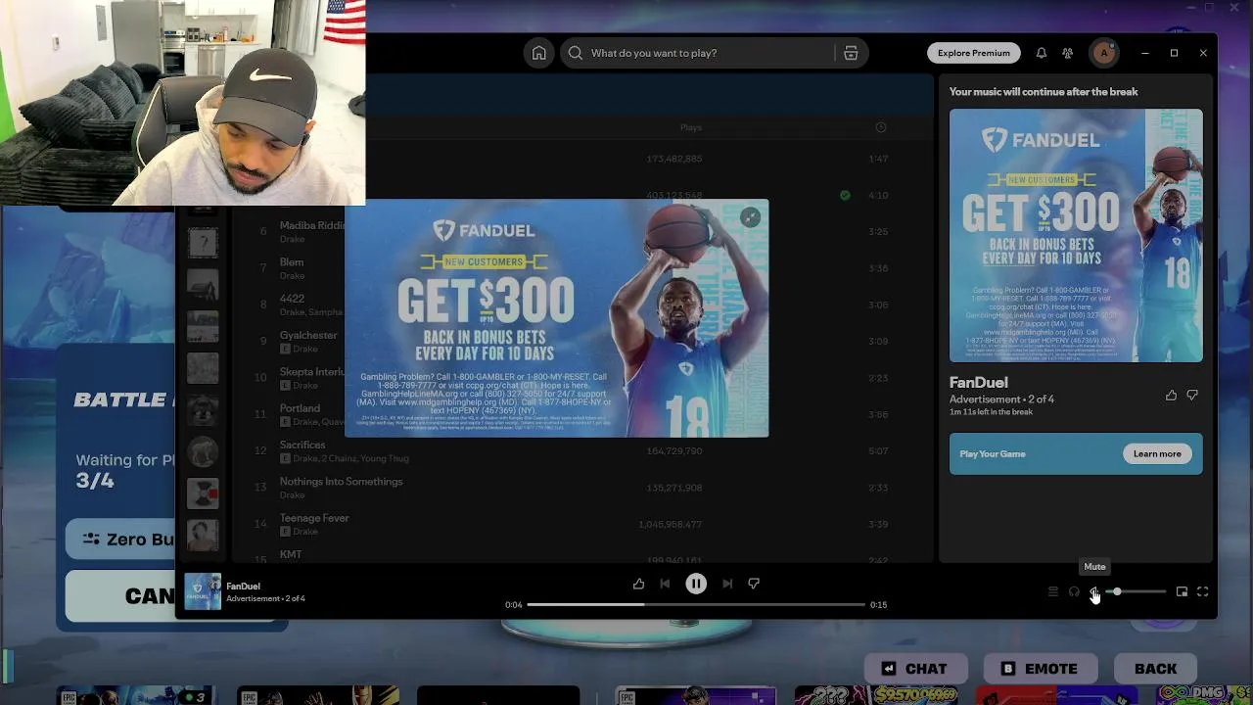The width and height of the screenshot is (1253, 705).
Task: Dislike the ad in player bar
Action: pos(754,584)
